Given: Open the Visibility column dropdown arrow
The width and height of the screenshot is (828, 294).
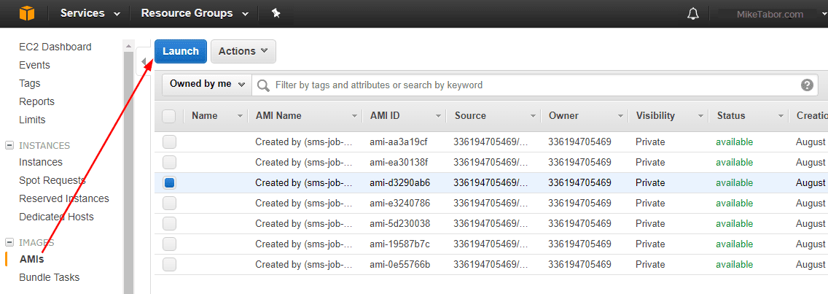Looking at the screenshot, I should tap(700, 116).
